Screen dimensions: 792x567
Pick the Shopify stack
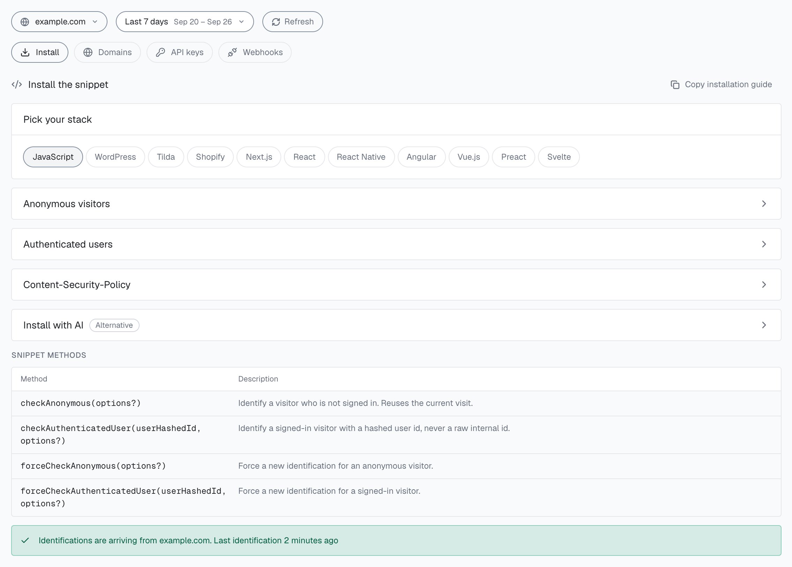(x=210, y=157)
